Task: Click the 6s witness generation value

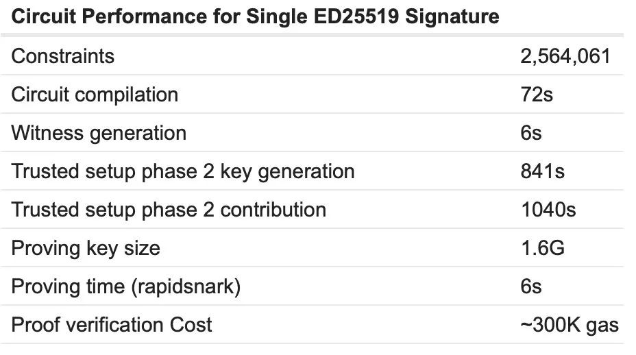Action: click(x=531, y=133)
